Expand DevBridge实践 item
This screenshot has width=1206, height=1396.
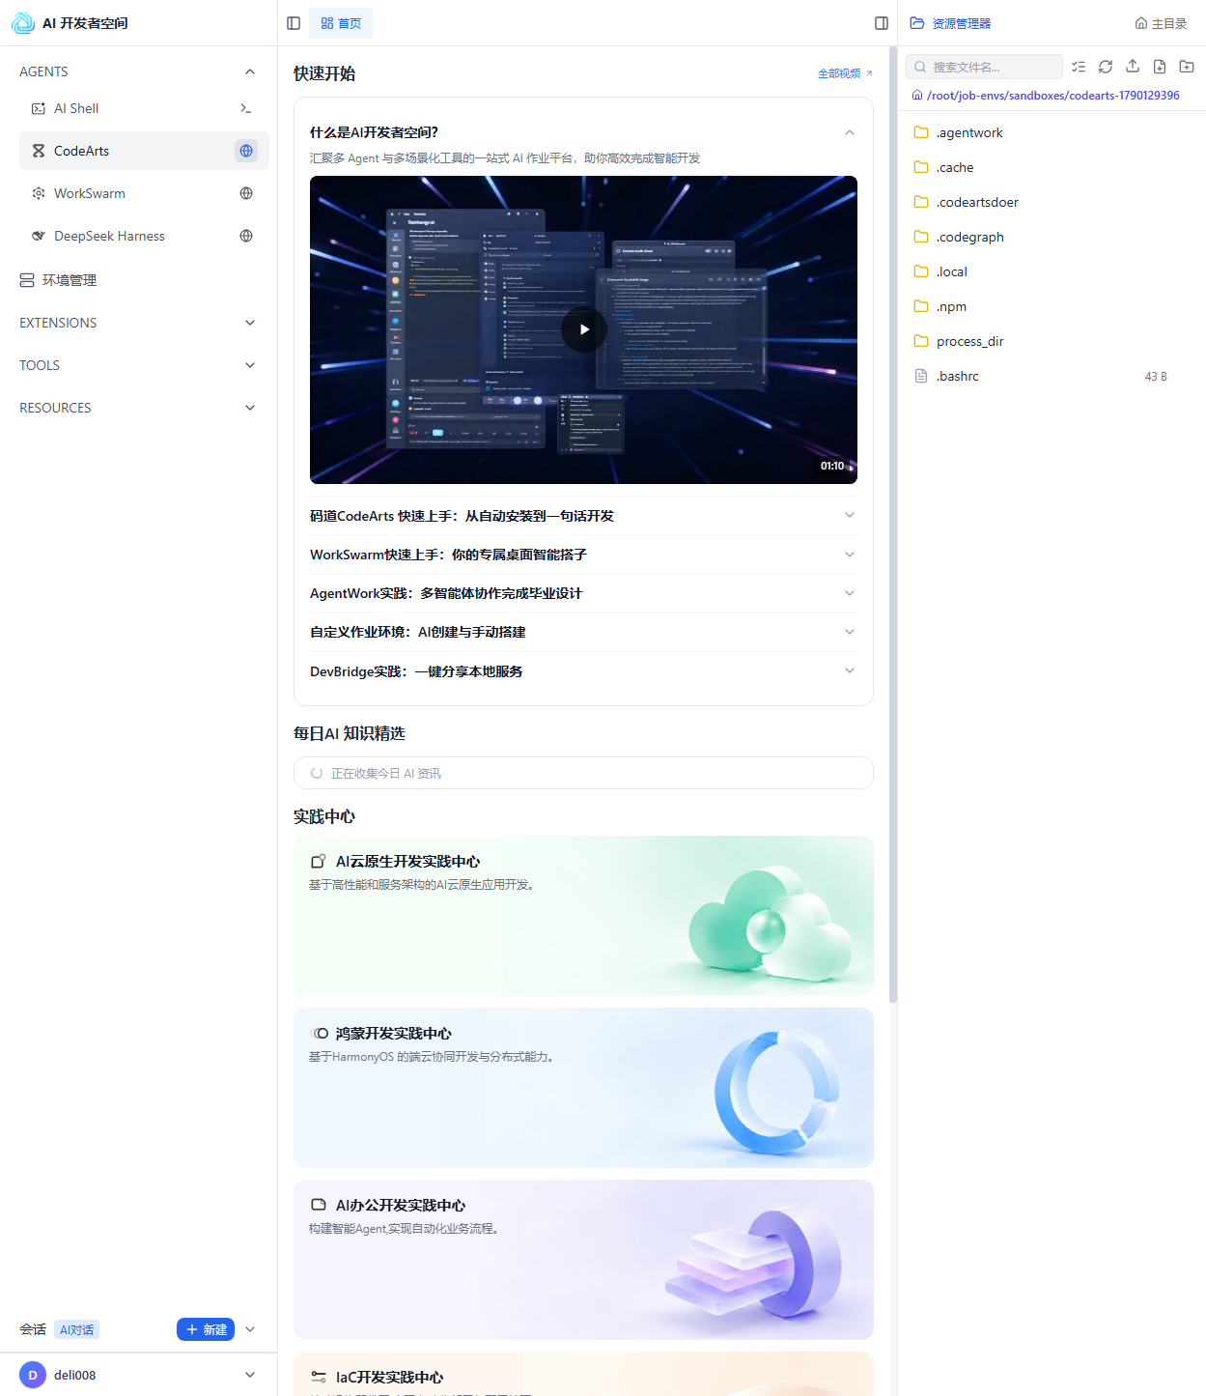583,670
